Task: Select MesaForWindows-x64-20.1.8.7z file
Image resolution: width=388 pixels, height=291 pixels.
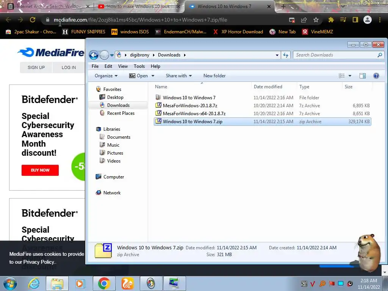Action: tap(262, 114)
